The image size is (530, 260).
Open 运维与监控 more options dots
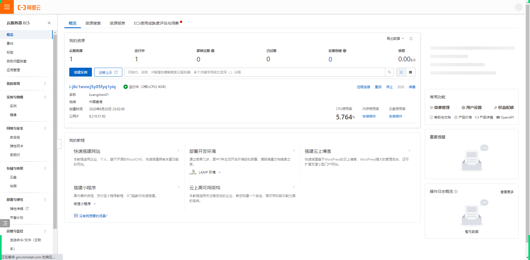point(45,231)
